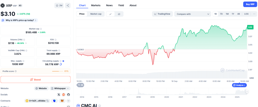Click the CMC AI info icon
Viewport: 258px width, 107px height.
pyautogui.click(x=100, y=106)
